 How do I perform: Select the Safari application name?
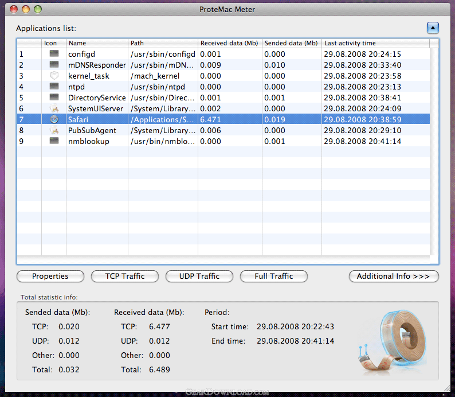pyautogui.click(x=78, y=120)
